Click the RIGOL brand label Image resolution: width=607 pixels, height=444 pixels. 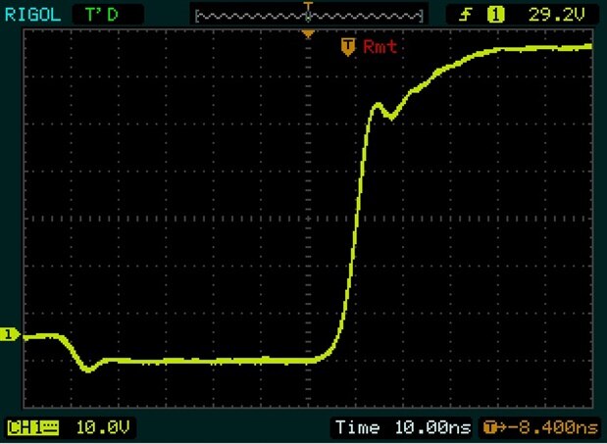click(33, 15)
